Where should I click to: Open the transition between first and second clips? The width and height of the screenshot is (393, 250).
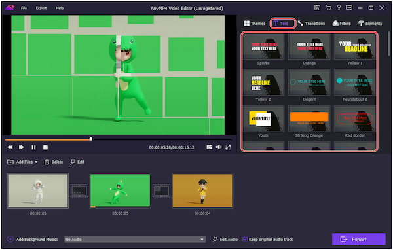click(79, 191)
